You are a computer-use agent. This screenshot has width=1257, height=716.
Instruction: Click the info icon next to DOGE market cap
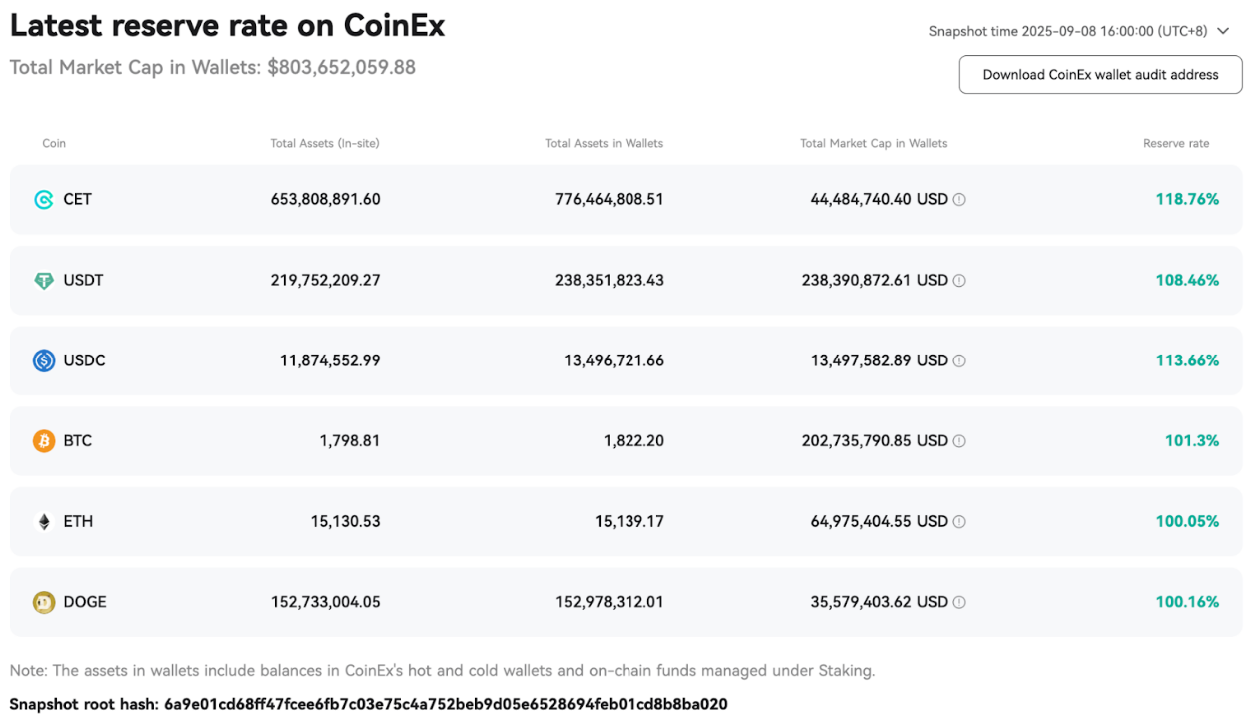(x=959, y=602)
